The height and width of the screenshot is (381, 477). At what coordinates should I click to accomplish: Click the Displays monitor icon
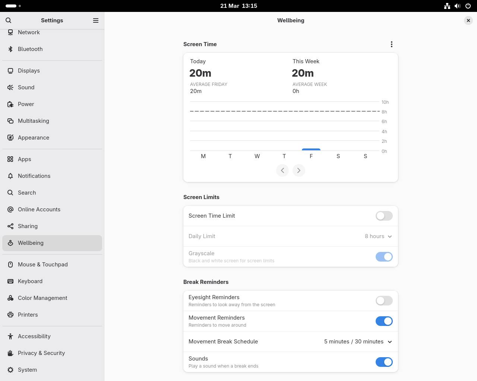pos(10,71)
